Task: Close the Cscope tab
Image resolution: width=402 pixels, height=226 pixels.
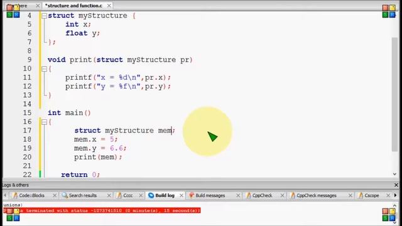Action: point(388,195)
